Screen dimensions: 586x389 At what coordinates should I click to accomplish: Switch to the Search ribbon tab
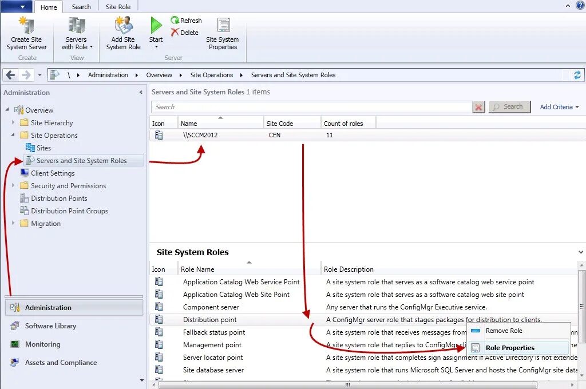point(81,7)
